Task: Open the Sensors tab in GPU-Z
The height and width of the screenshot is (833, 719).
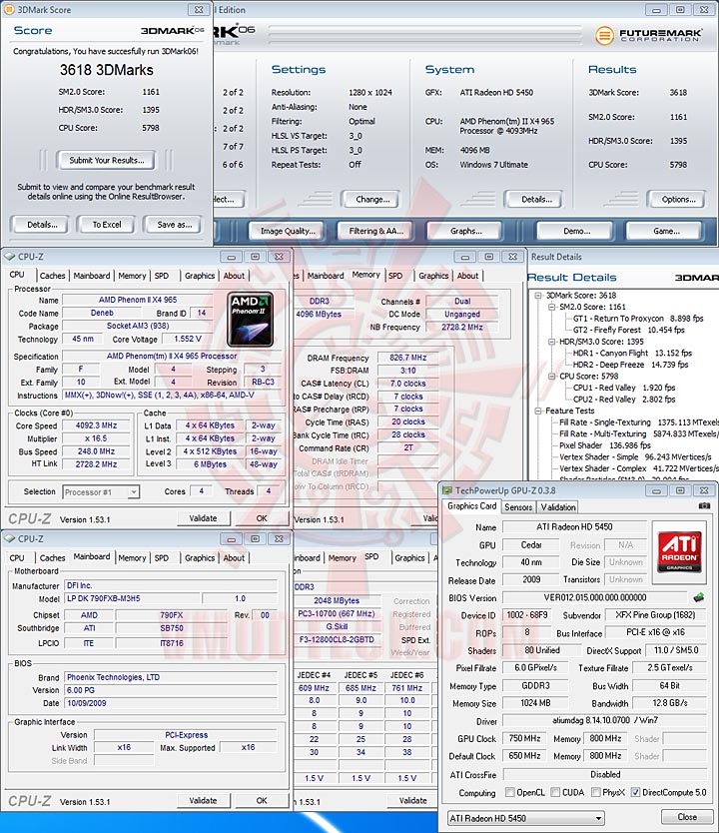Action: (518, 506)
